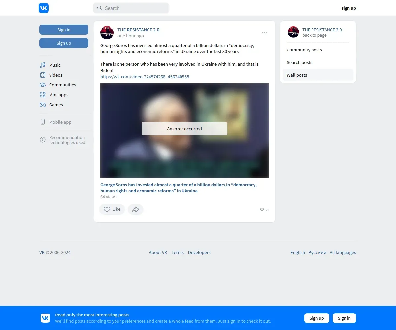The width and height of the screenshot is (396, 330).
Task: Click the Recommendation technologies info icon
Action: pos(43,140)
